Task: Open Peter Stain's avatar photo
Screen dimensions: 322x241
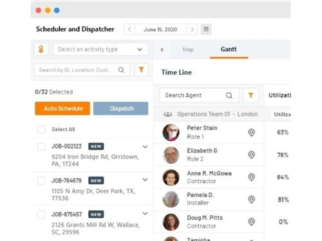Action: coord(171,132)
